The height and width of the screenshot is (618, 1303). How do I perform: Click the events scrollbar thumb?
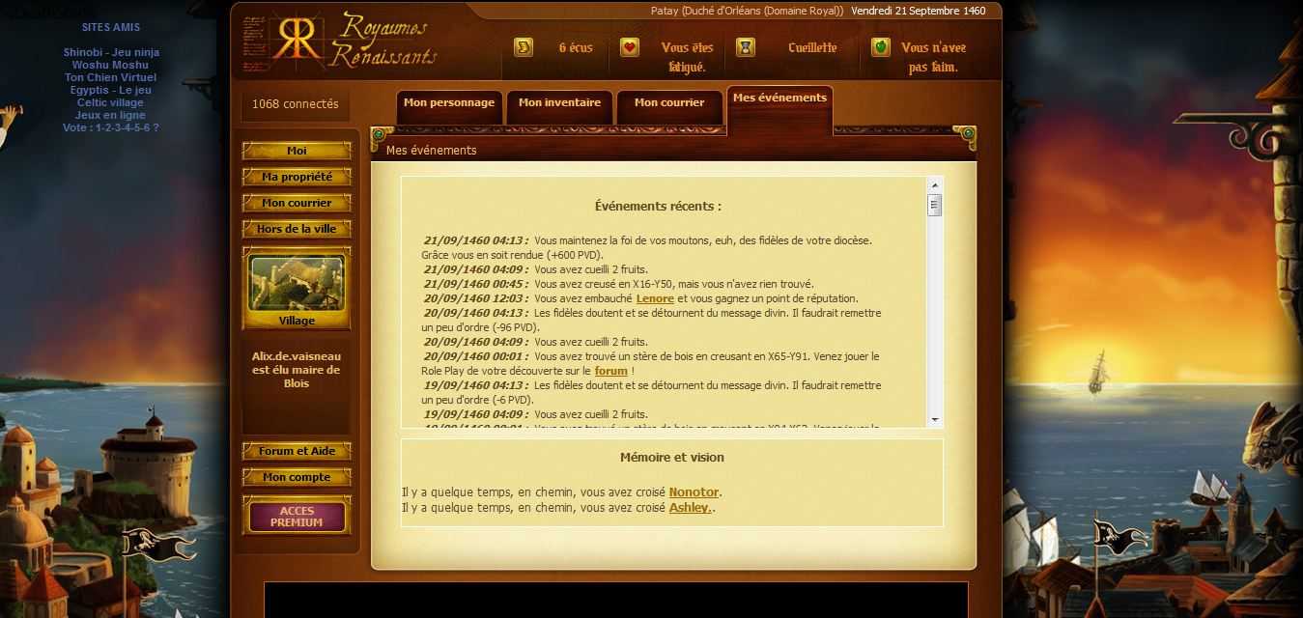934,205
